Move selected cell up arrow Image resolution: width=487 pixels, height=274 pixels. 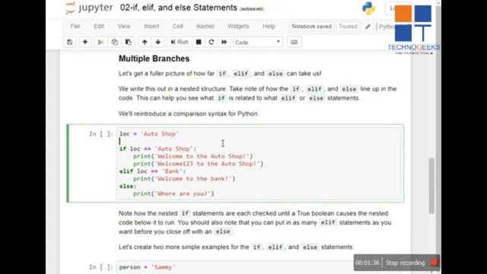coord(145,42)
